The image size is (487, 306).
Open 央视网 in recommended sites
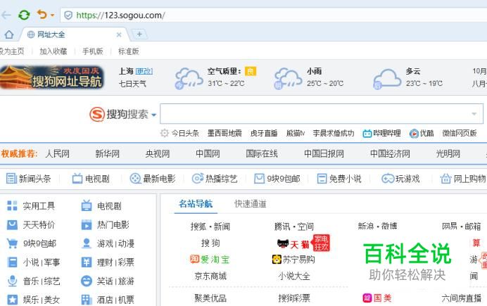[158, 153]
